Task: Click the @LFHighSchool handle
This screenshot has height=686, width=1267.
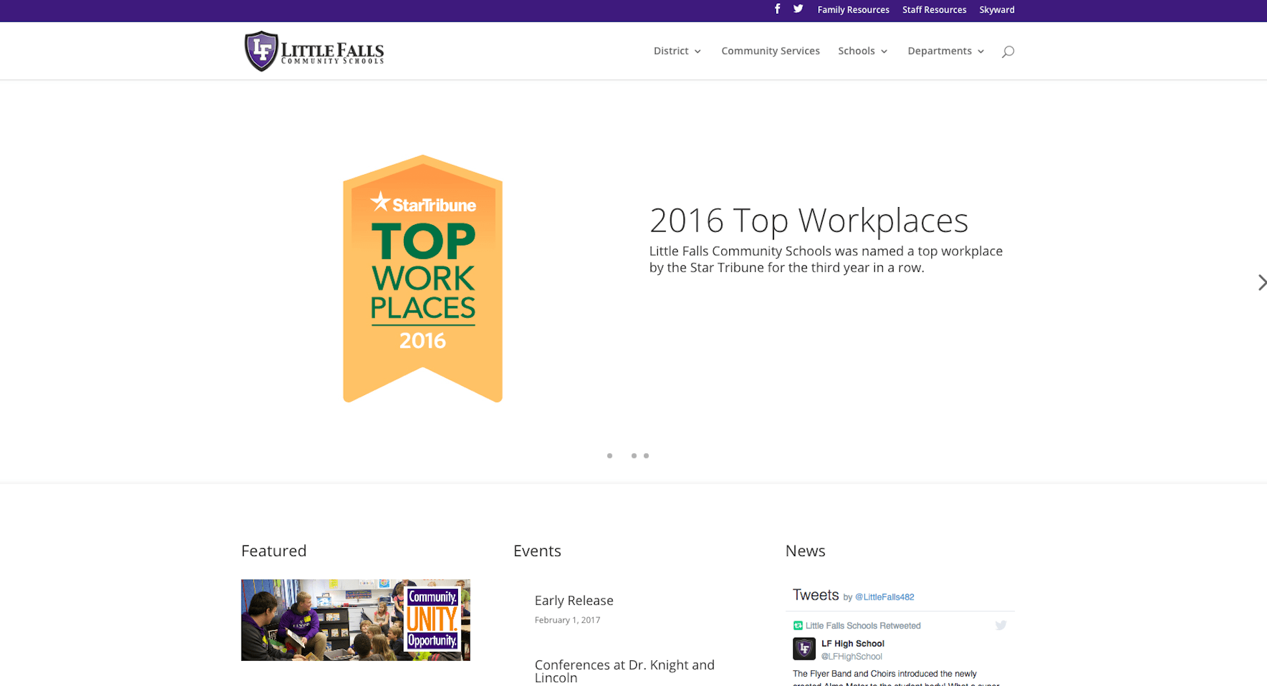Action: tap(851, 656)
